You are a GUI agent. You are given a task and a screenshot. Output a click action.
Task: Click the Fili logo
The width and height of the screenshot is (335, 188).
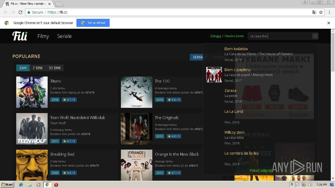[20, 36]
